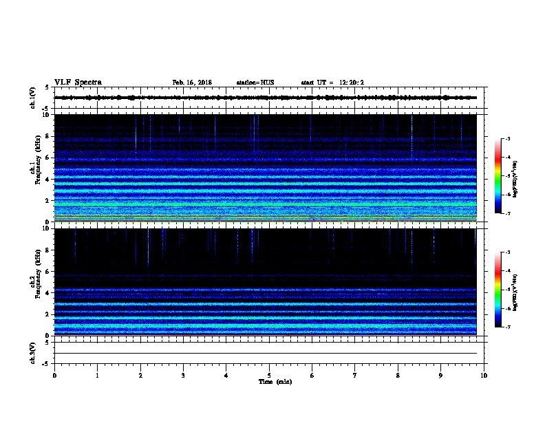Viewport: 545px width, 421px height.
Task: Click the "-7" label on the ch.1 colorbar
Action: pyautogui.click(x=508, y=213)
